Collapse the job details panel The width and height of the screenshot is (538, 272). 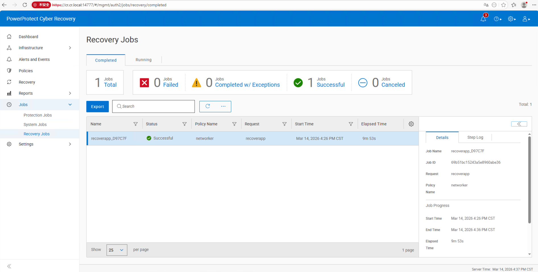point(519,124)
